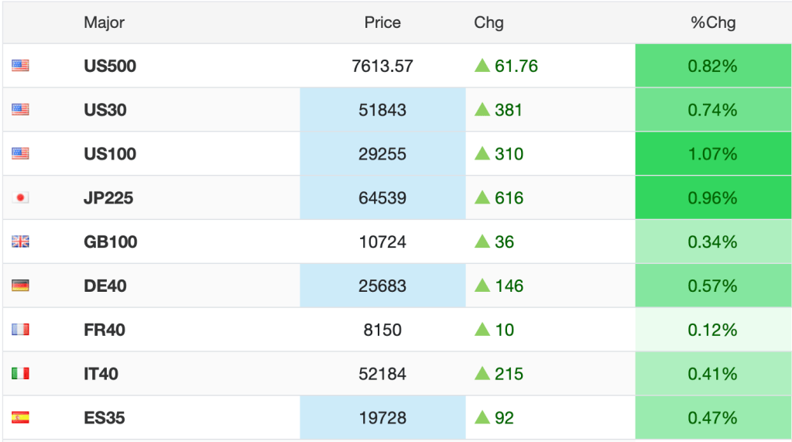Open the JP225 index link
This screenshot has width=792, height=442.
108,198
